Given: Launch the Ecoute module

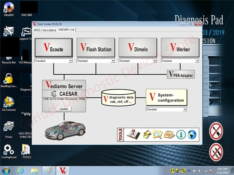Looking at the screenshot, I should 54,48.
